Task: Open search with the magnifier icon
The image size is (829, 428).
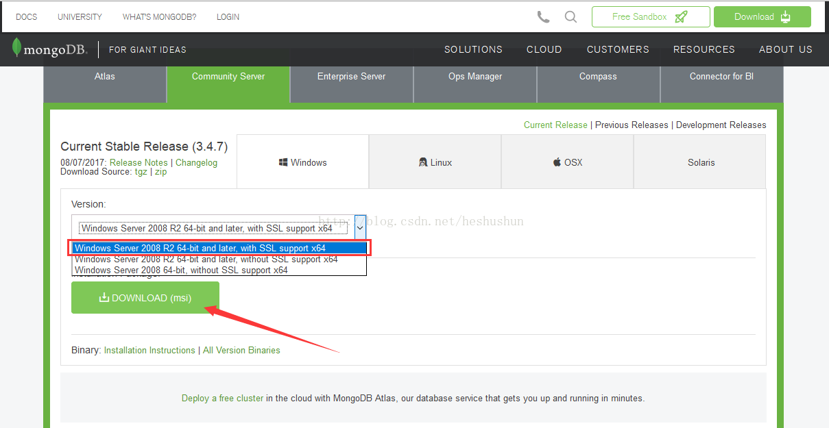Action: pyautogui.click(x=570, y=17)
